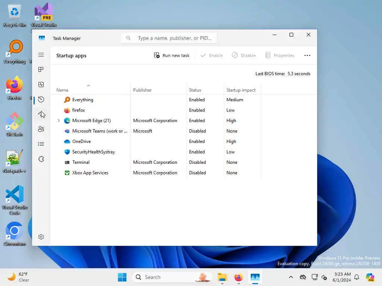This screenshot has width=382, height=286.
Task: Click the SecurityHealthSystray shield icon
Action: (x=67, y=152)
